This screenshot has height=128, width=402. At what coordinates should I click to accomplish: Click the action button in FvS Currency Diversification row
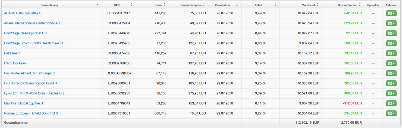391,83
